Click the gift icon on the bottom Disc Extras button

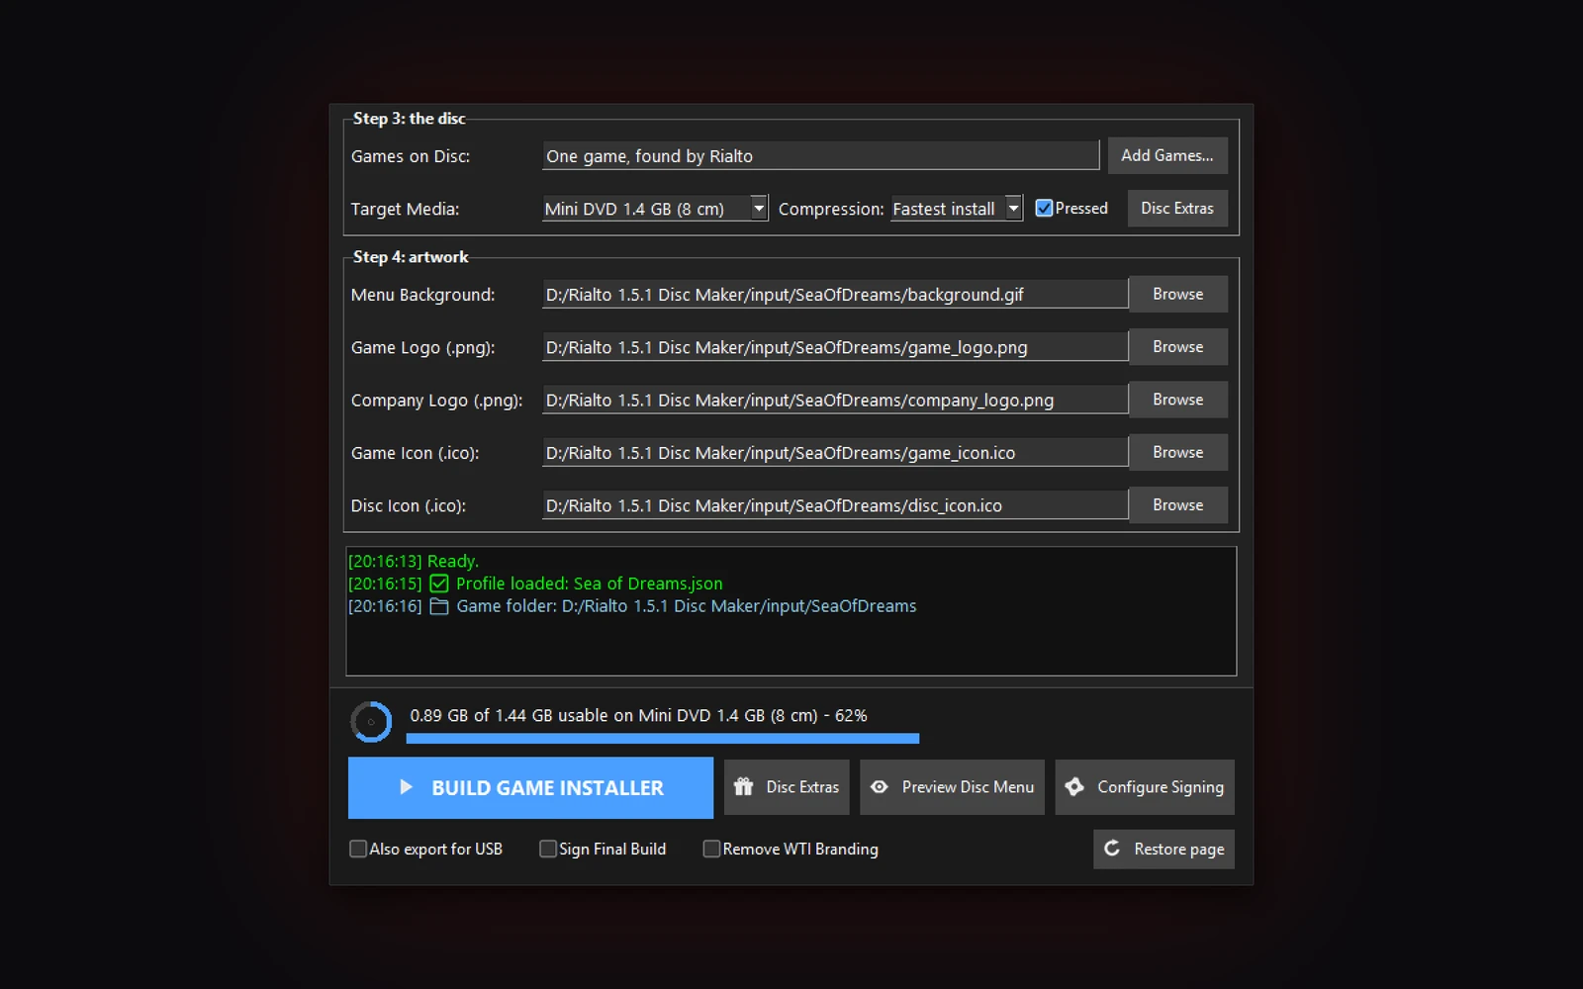[744, 787]
